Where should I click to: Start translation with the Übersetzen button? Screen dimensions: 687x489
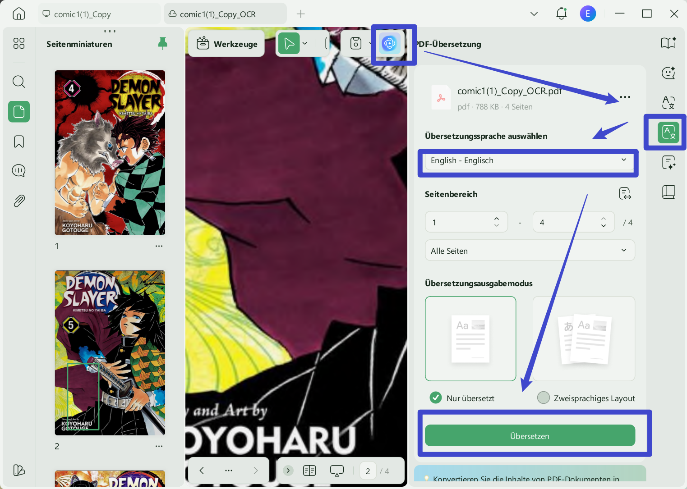(x=530, y=435)
